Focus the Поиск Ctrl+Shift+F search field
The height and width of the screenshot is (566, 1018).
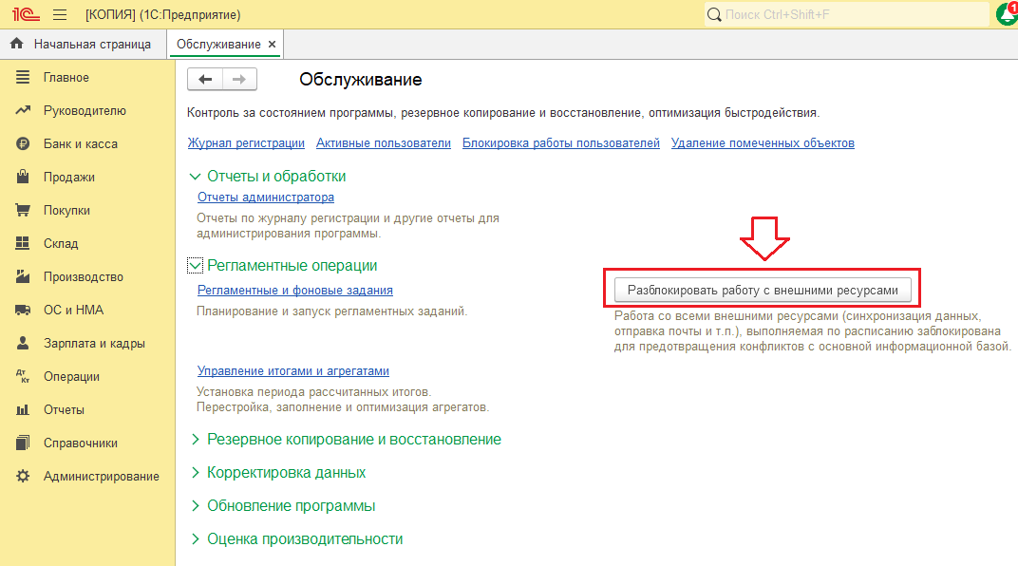847,14
